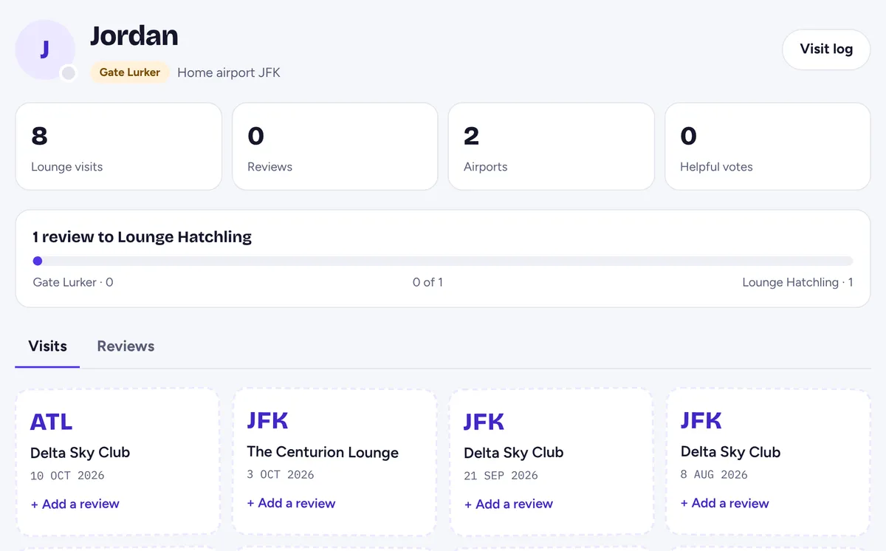Click the "Lounge Hatchling · 1" label
The image size is (886, 551).
coord(797,282)
